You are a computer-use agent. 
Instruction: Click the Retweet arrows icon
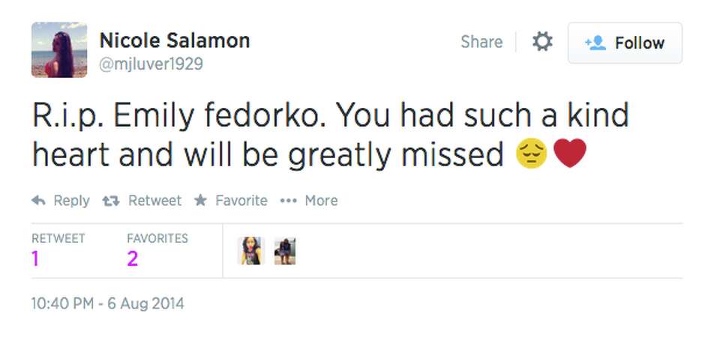coord(111,201)
